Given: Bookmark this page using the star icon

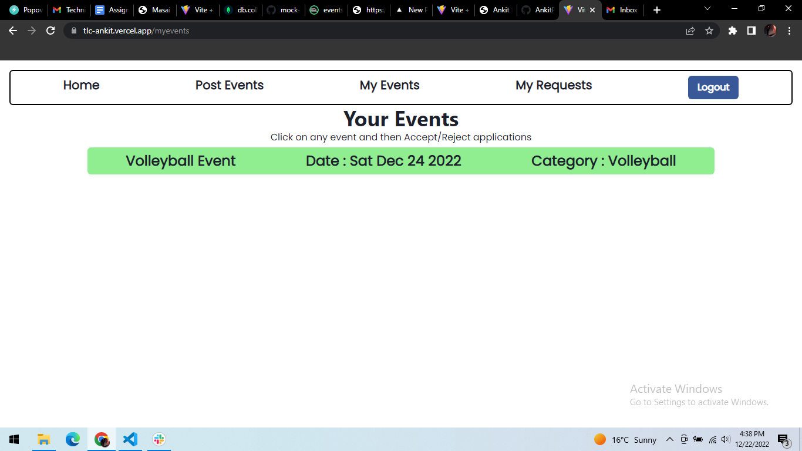Looking at the screenshot, I should coord(710,30).
